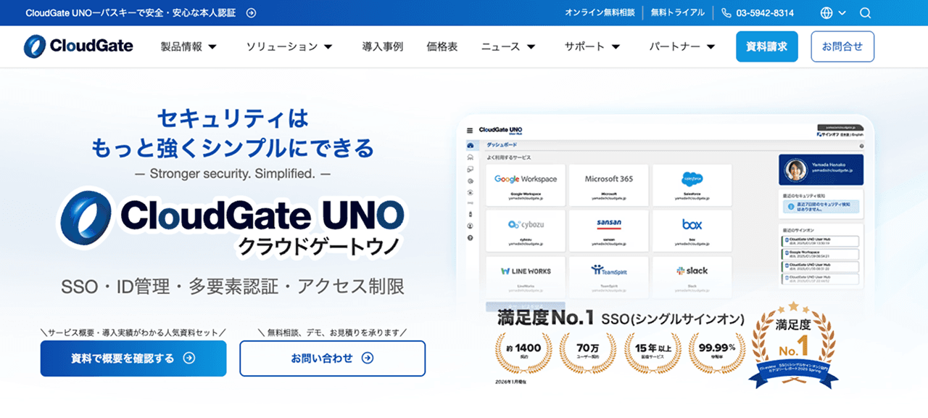Click the オンライン無料相談 link
The width and height of the screenshot is (928, 418).
click(600, 13)
